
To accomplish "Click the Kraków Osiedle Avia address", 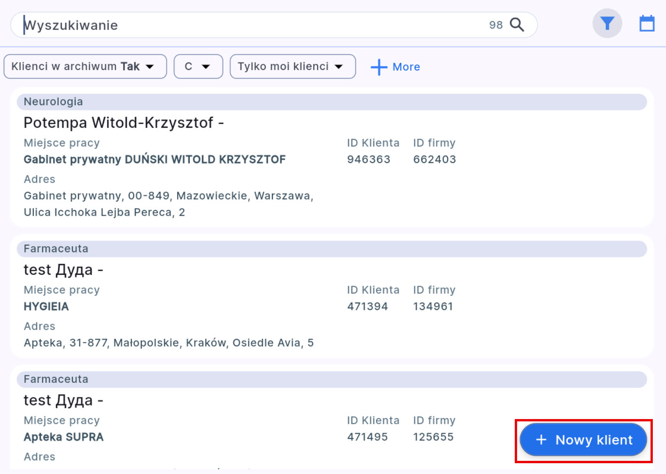I will (x=169, y=343).
